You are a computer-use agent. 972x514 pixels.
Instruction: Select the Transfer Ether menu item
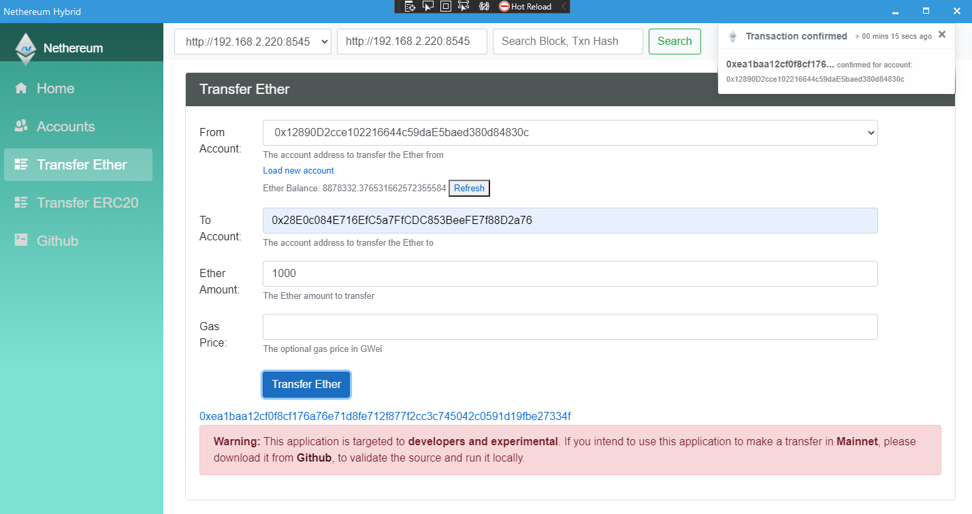(78, 165)
